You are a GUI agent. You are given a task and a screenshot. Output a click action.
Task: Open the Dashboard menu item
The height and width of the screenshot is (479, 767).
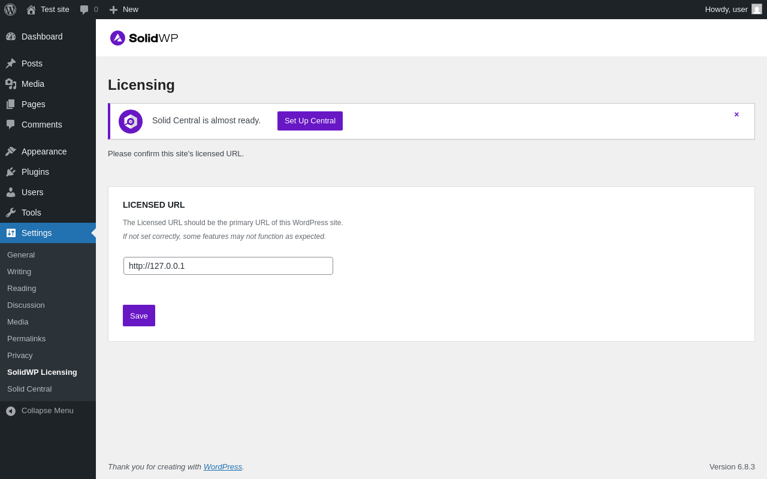[42, 37]
